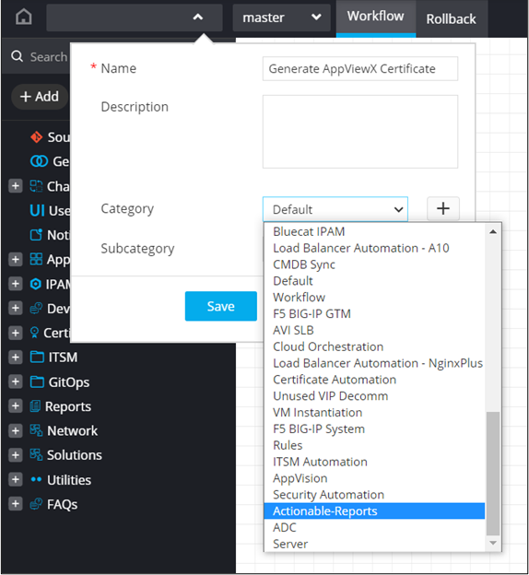Expand the App tree node
529x575 pixels.
[15, 259]
